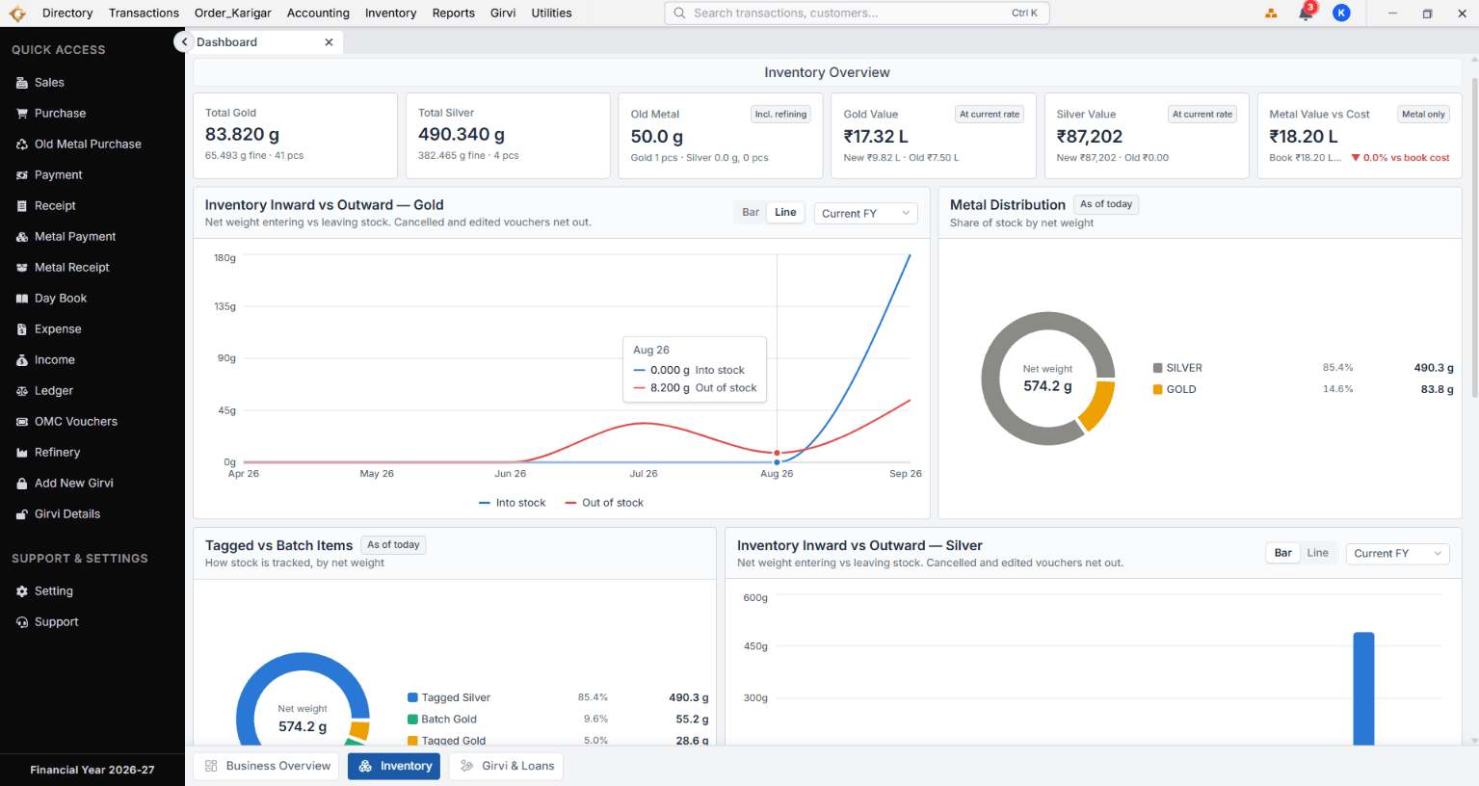The image size is (1479, 786).
Task: Focus the search transactions field
Action: point(857,13)
